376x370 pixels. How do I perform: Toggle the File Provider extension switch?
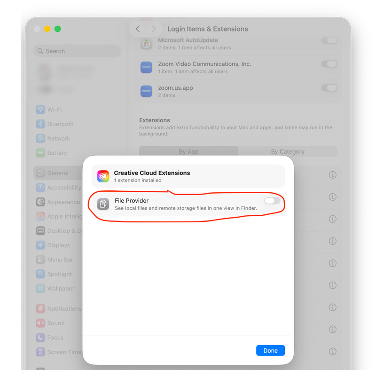(272, 201)
